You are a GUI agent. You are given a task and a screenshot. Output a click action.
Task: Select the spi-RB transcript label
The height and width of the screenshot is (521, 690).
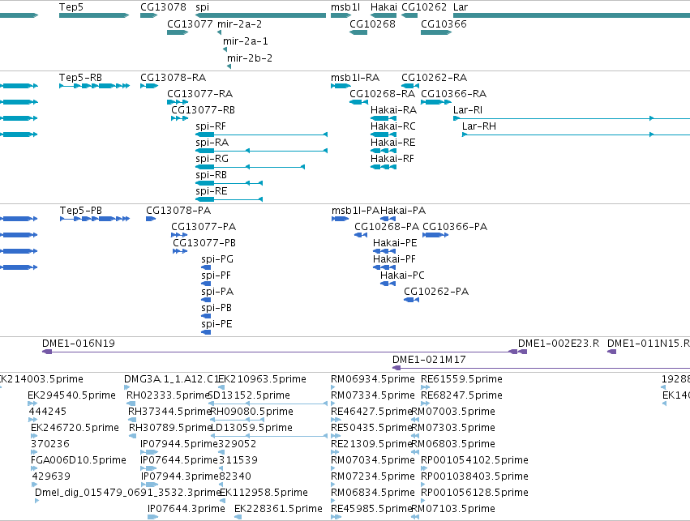[x=212, y=175]
